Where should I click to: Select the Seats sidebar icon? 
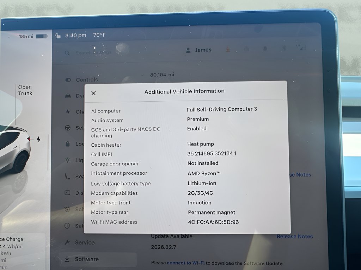pos(67,176)
